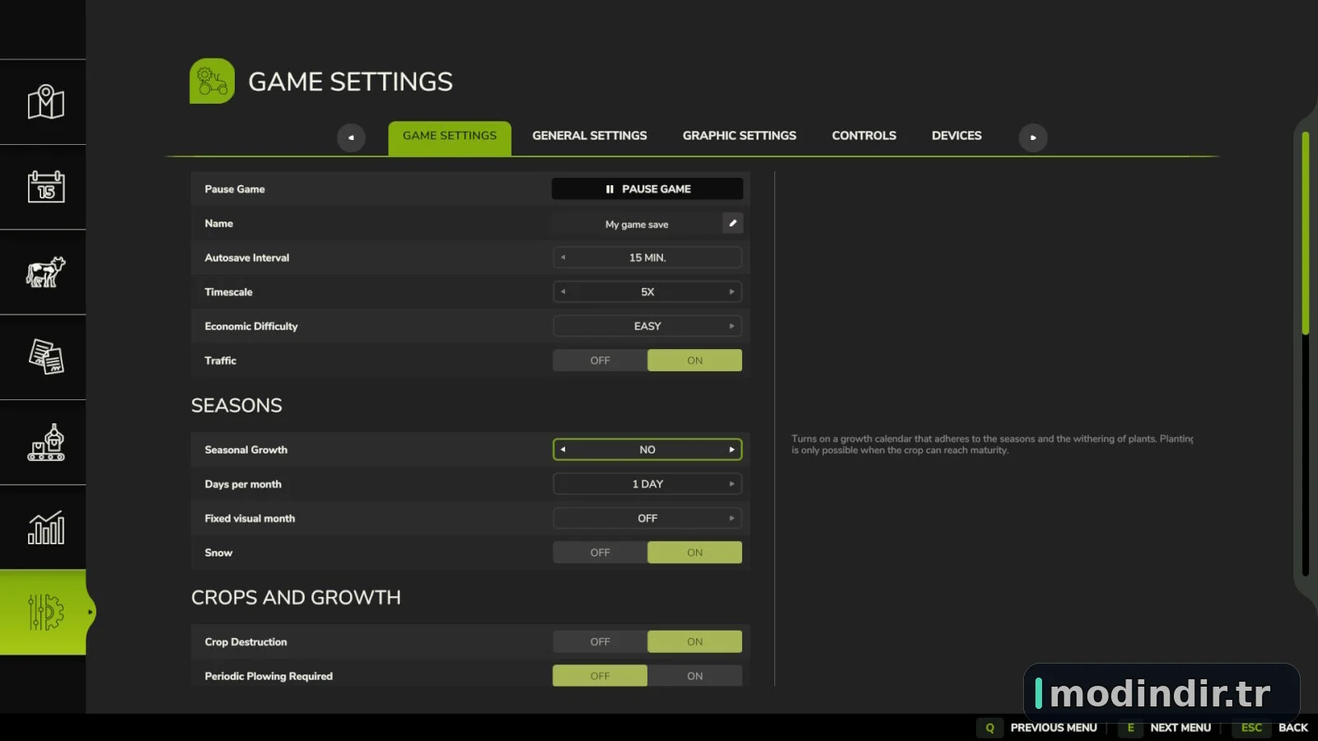Turn Traffic off
This screenshot has height=741, width=1318.
(600, 361)
